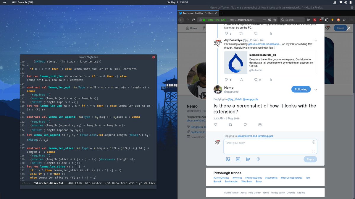Viewport: 355px width, 199px height.
Task: Reply icon on Jay Bosamiya's tweet
Action: coord(226,80)
